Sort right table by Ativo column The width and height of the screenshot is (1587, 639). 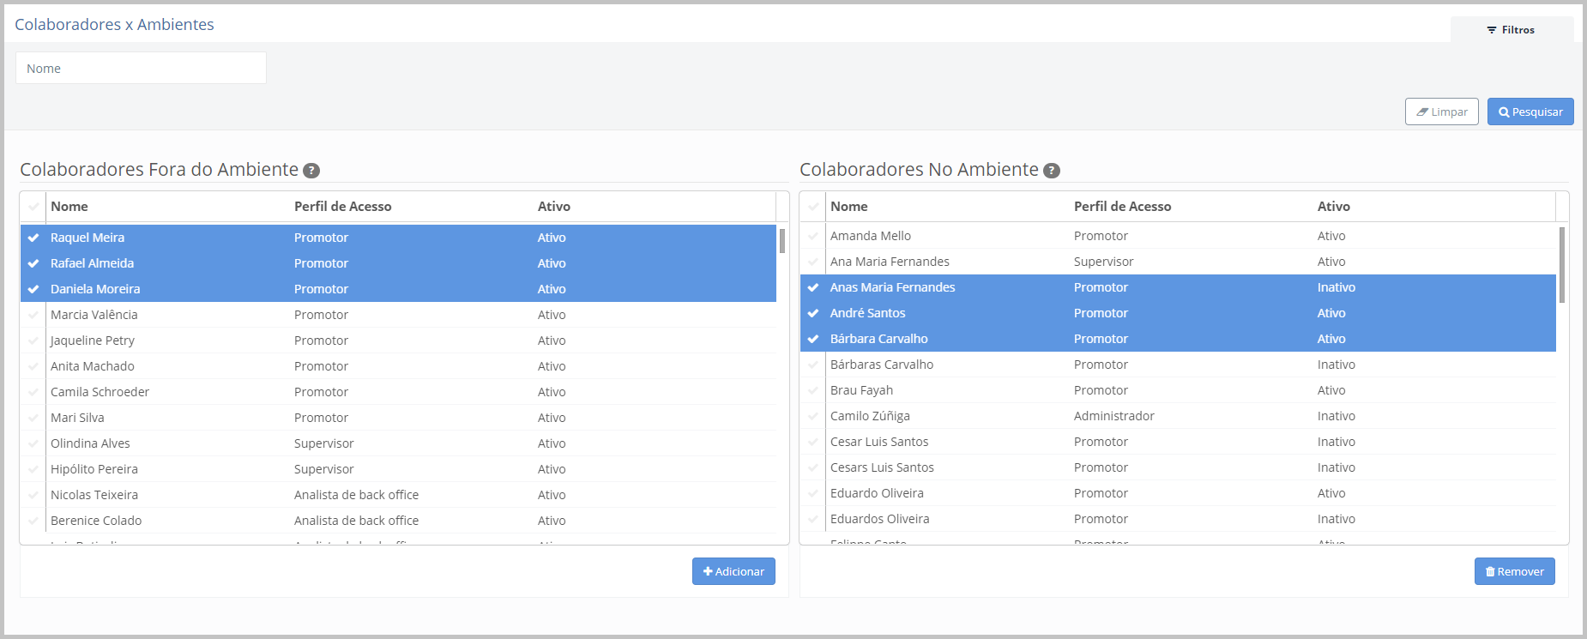1333,207
